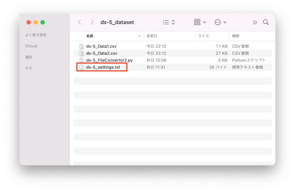This screenshot has width=295, height=191.
Task: Click the green fullscreen window button
Action: tap(43, 22)
